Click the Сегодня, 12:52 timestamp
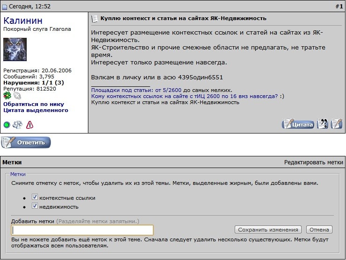Viewport: 346px width, 260px height. [x=29, y=7]
